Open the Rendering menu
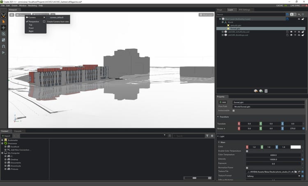This screenshot has height=186, width=308. [32, 5]
